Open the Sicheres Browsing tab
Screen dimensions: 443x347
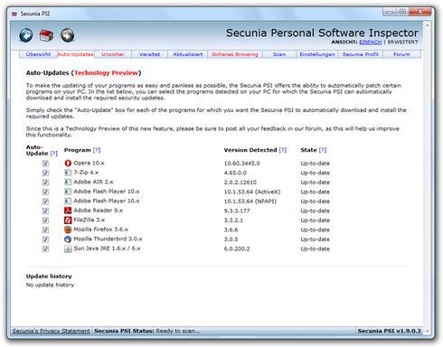pos(235,54)
